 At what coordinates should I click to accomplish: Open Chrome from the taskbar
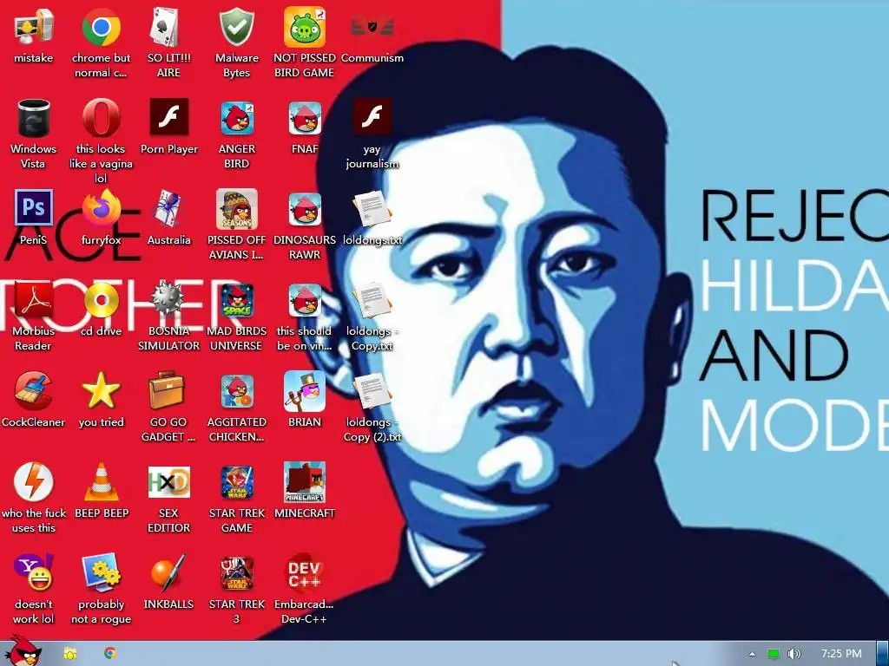(x=110, y=653)
